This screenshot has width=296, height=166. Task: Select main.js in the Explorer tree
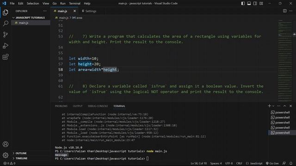31,23
